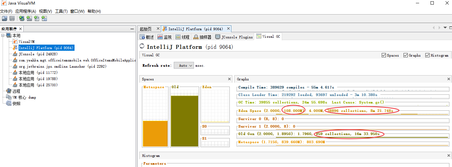
Task: Close the Graphs panel
Action: tap(449, 79)
